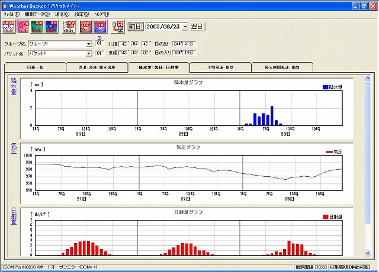Select the 日報 daily report toolbar icon

(23, 27)
